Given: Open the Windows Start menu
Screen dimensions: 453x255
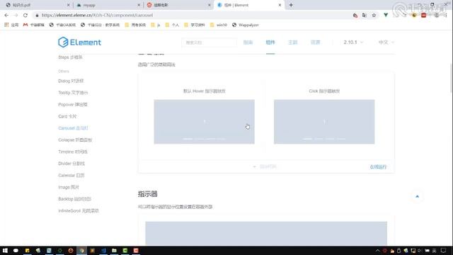Looking at the screenshot, I should point(5,250).
